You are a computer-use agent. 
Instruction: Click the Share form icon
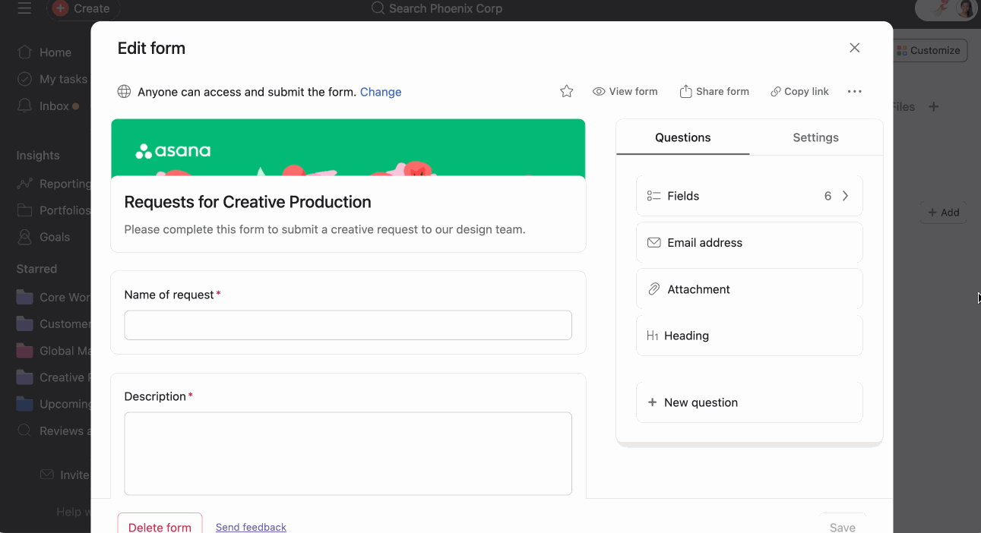686,90
